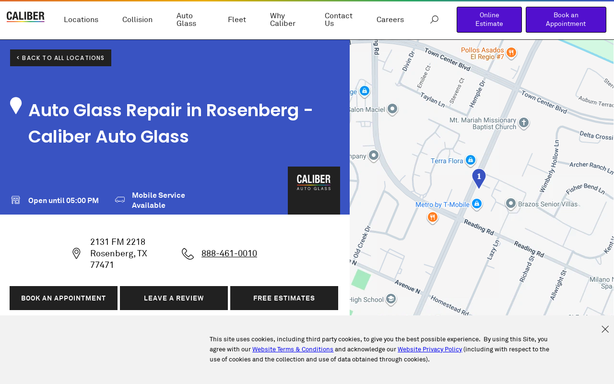Click the FREE ESTIMATES button
The image size is (614, 384).
click(x=284, y=298)
